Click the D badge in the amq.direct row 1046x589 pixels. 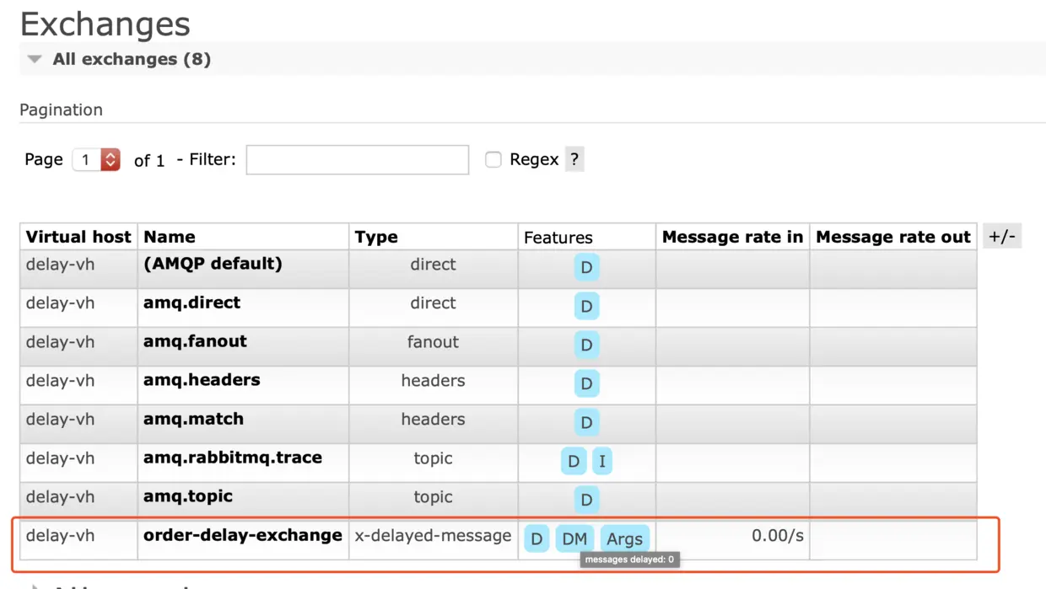[x=586, y=306]
